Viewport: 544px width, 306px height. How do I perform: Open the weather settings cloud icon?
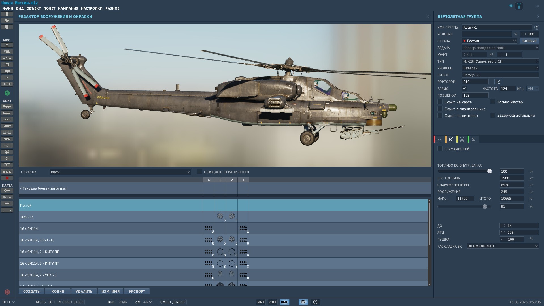pyautogui.click(x=7, y=52)
